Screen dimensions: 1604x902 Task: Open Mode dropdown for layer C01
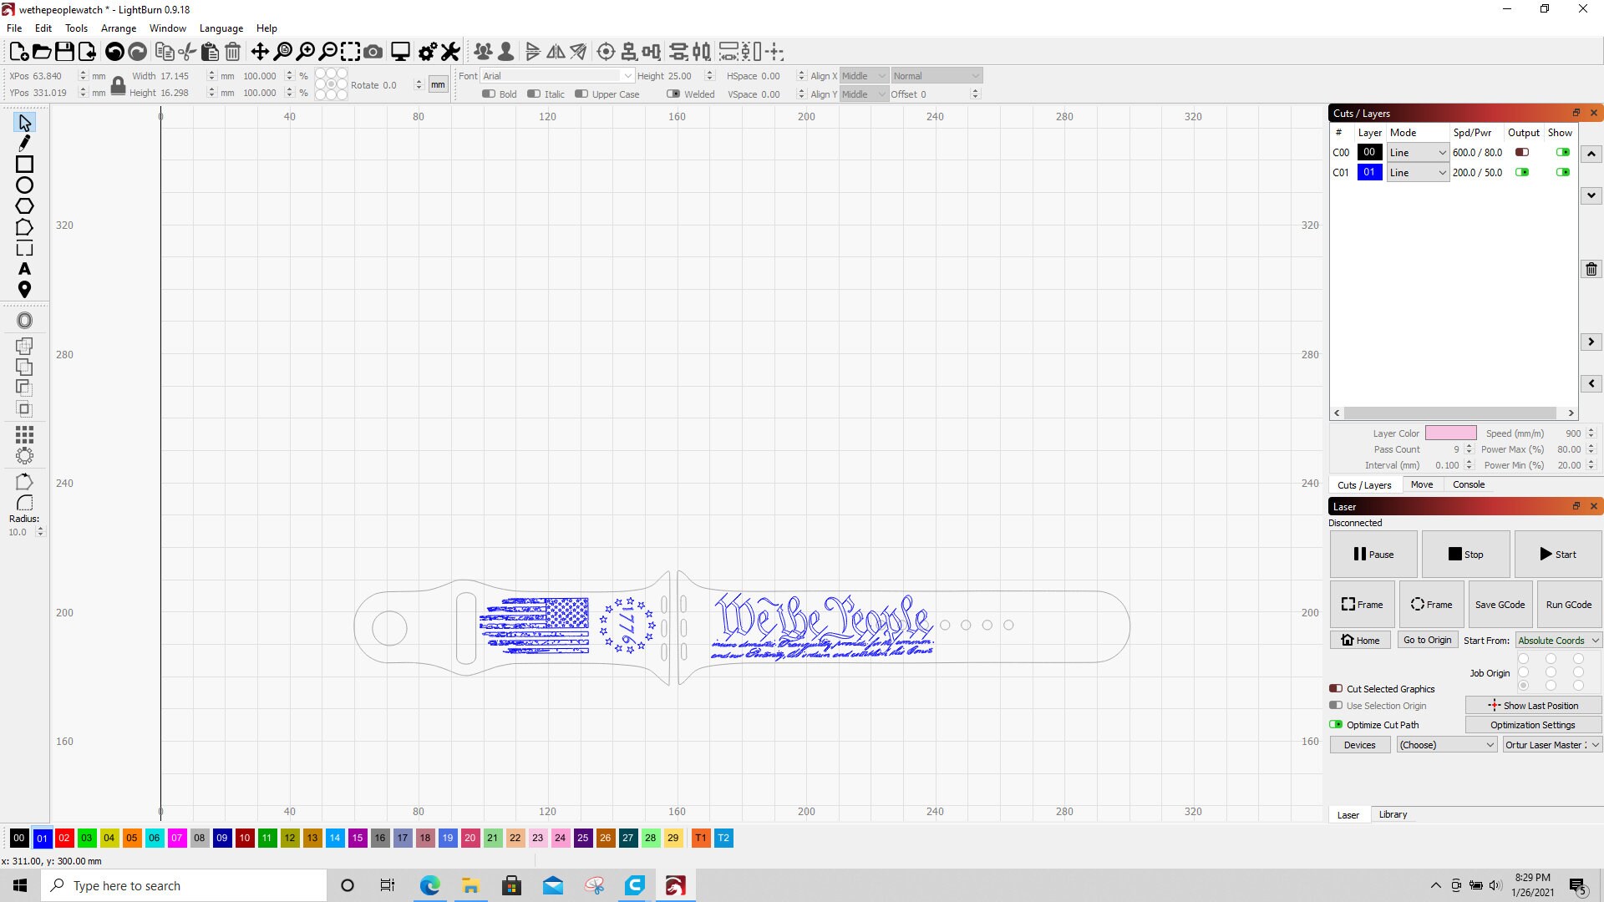coord(1418,173)
